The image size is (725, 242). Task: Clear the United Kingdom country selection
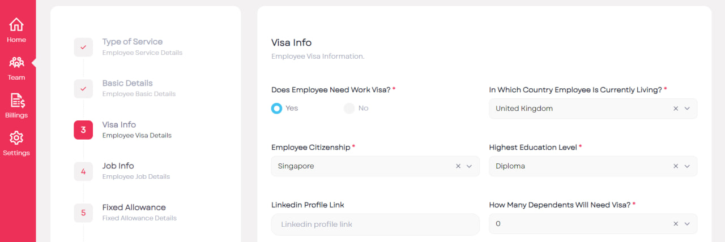click(676, 109)
